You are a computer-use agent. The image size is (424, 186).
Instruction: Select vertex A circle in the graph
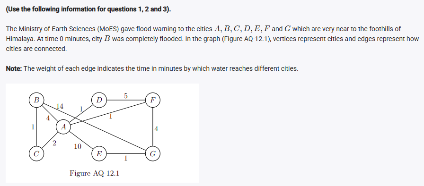click(63, 127)
